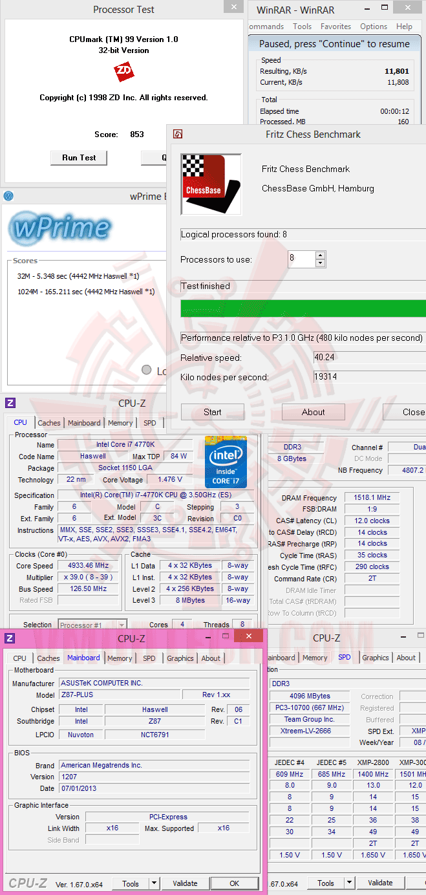The image size is (426, 895).
Task: Open Graphics tab in pink Mainboard CPU-Z window
Action: click(180, 658)
